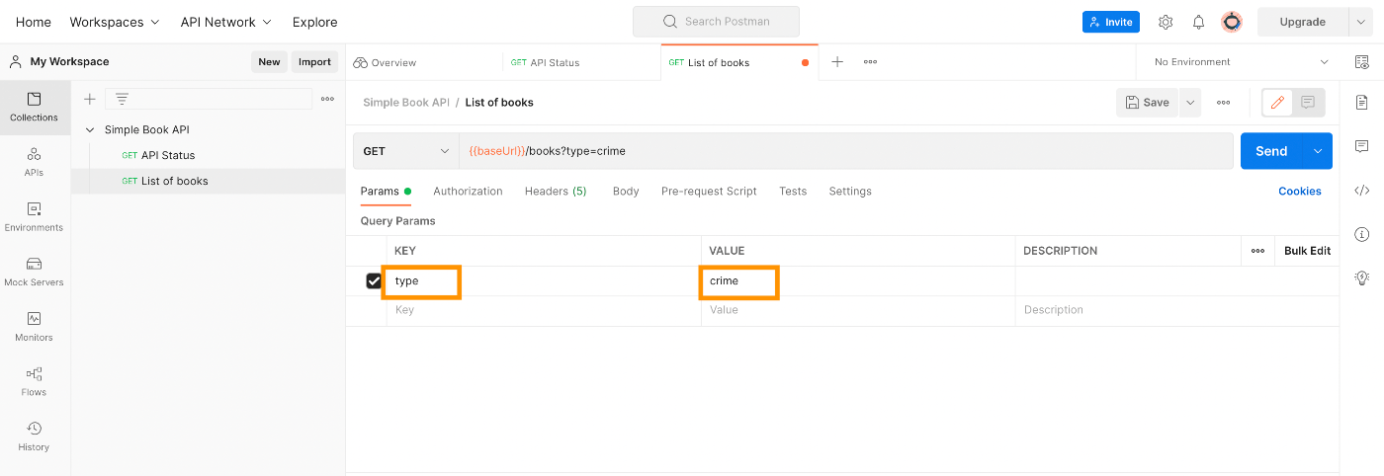1384x476 pixels.
Task: Click the Send button
Action: click(x=1271, y=151)
